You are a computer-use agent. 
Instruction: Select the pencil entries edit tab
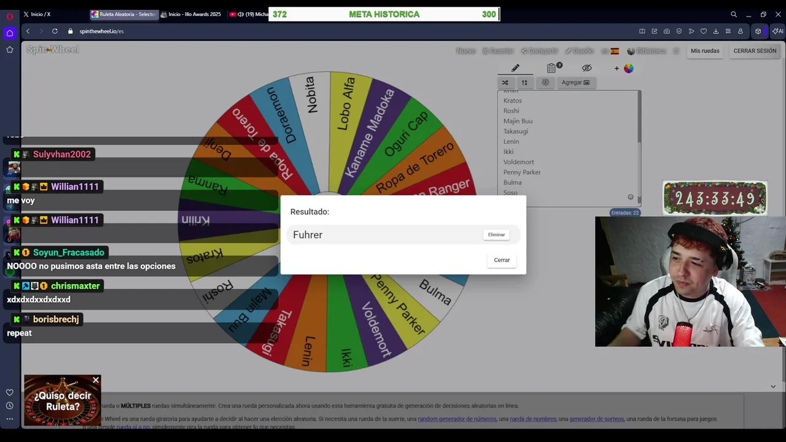coord(515,68)
